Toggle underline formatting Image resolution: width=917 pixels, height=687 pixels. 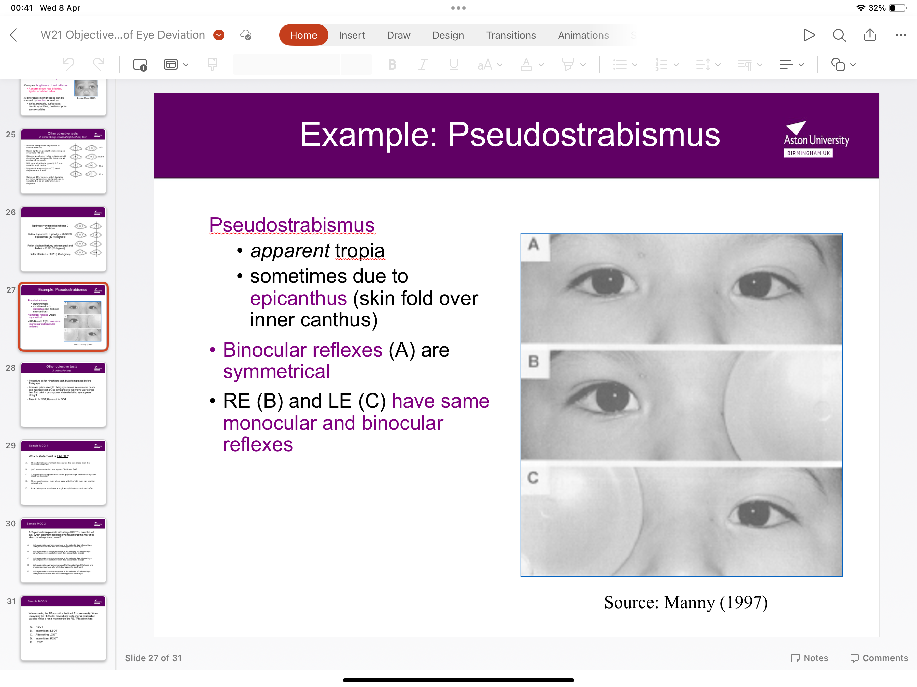pos(453,65)
